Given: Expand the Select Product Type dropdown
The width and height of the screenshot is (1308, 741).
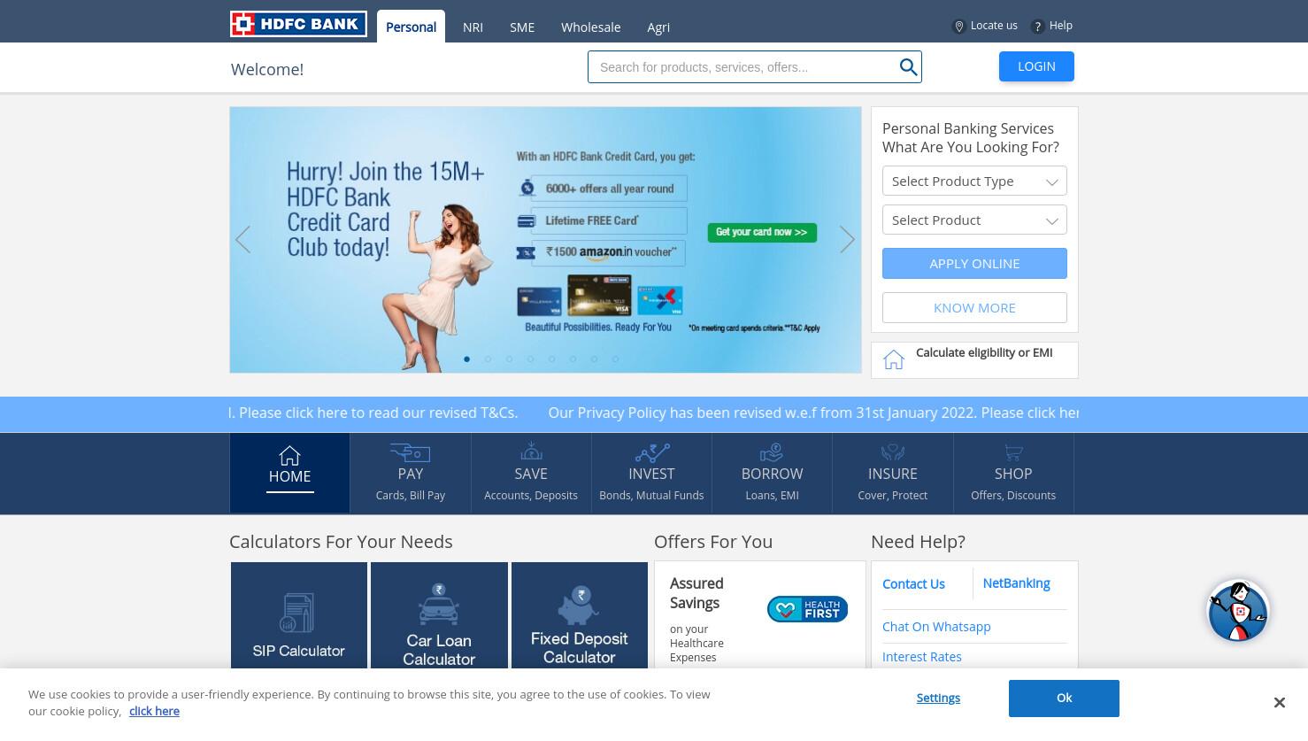Looking at the screenshot, I should coord(974,181).
